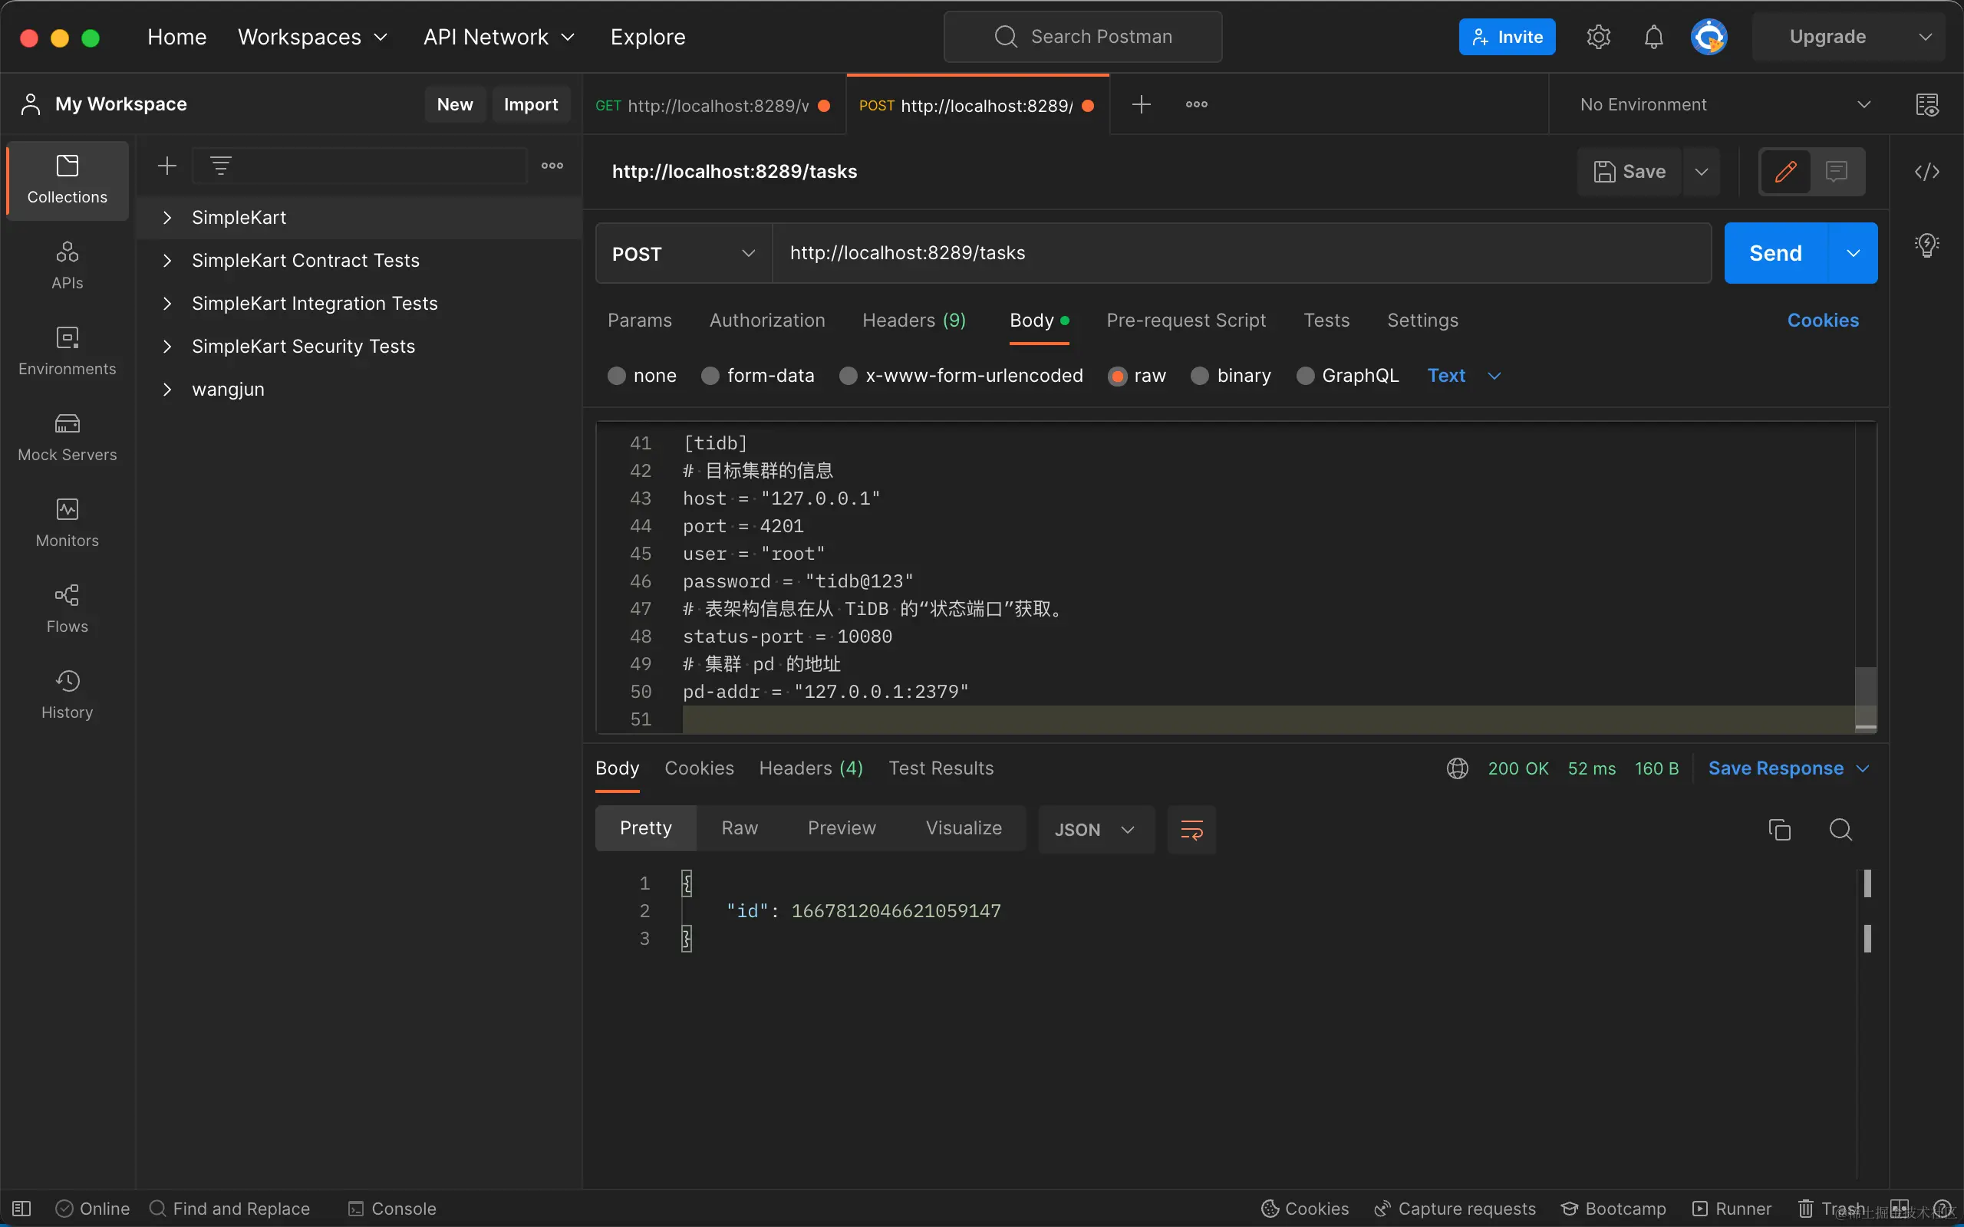Open the code snippet panel icon
The height and width of the screenshot is (1227, 1964).
pyautogui.click(x=1926, y=171)
